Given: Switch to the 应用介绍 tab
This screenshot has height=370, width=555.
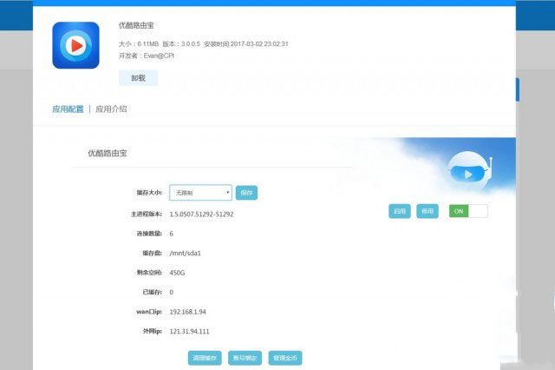Looking at the screenshot, I should point(111,109).
